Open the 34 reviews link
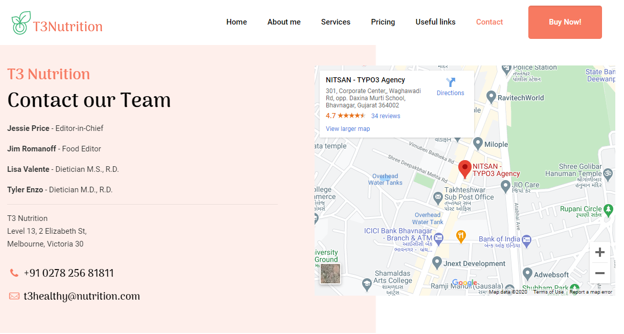Viewport: 624px width, 334px height. click(385, 116)
